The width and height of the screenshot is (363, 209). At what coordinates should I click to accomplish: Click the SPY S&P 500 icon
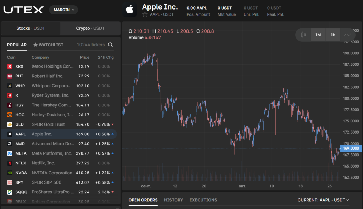click(x=10, y=182)
